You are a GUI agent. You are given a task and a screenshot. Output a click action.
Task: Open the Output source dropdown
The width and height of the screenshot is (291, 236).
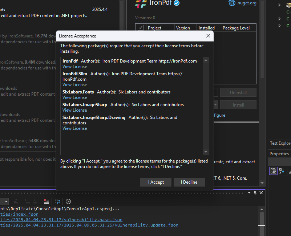6,201
